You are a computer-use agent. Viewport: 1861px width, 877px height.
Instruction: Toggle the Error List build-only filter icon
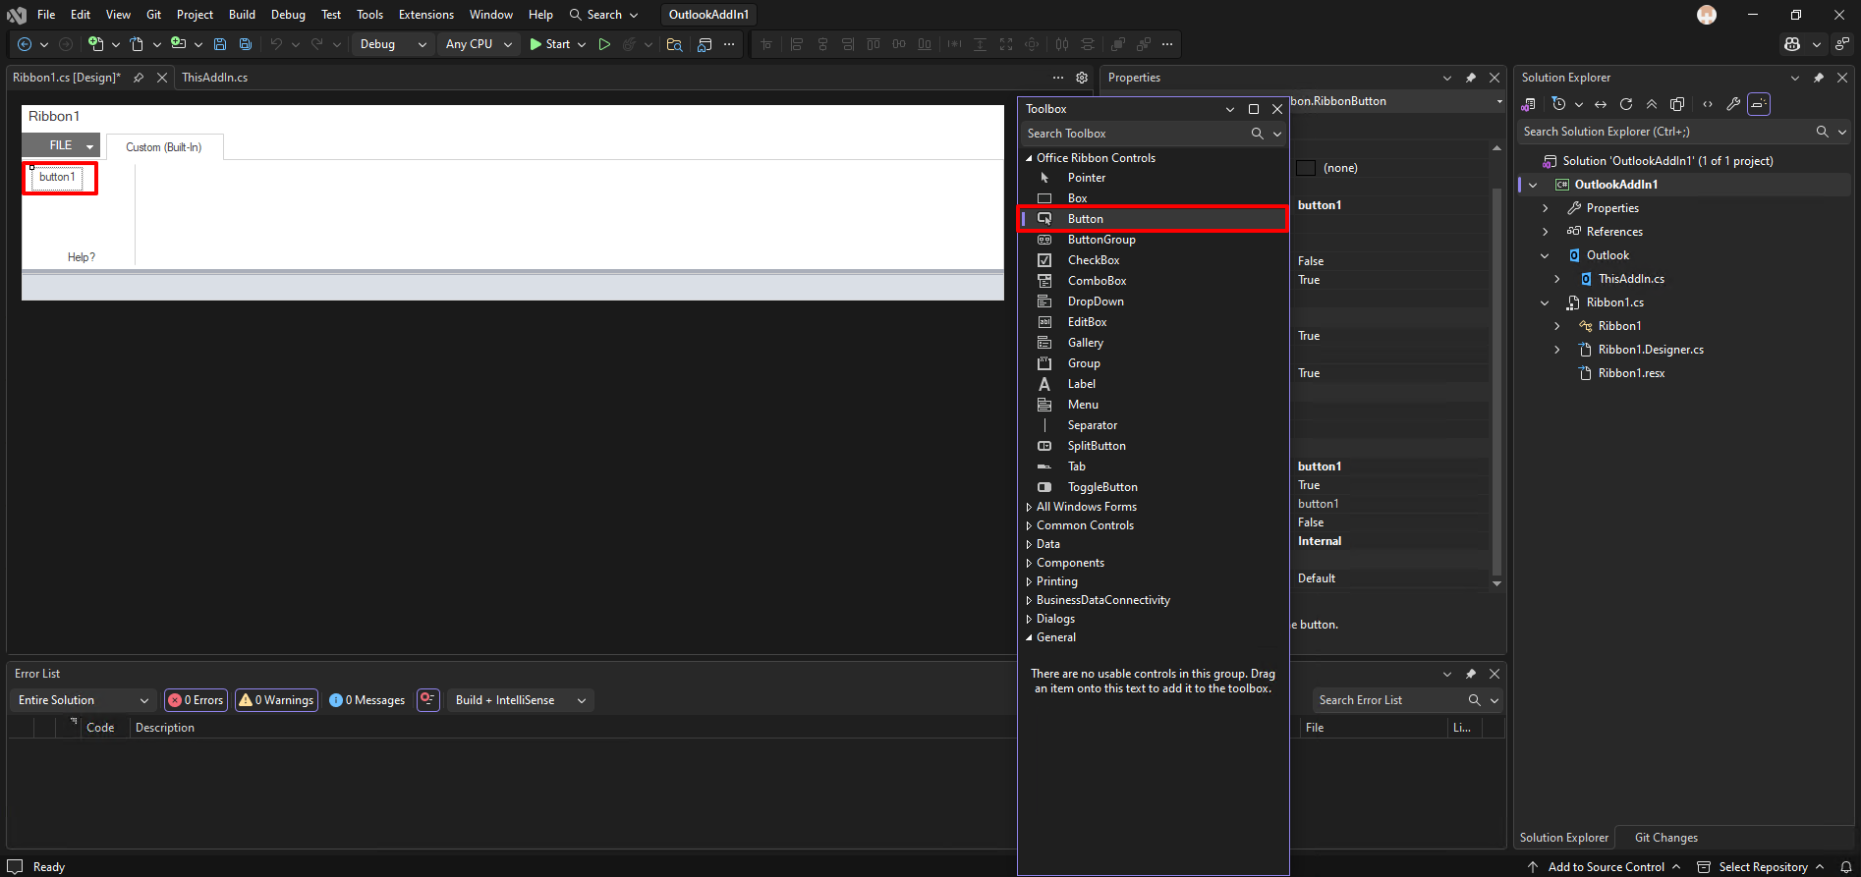[x=428, y=700]
